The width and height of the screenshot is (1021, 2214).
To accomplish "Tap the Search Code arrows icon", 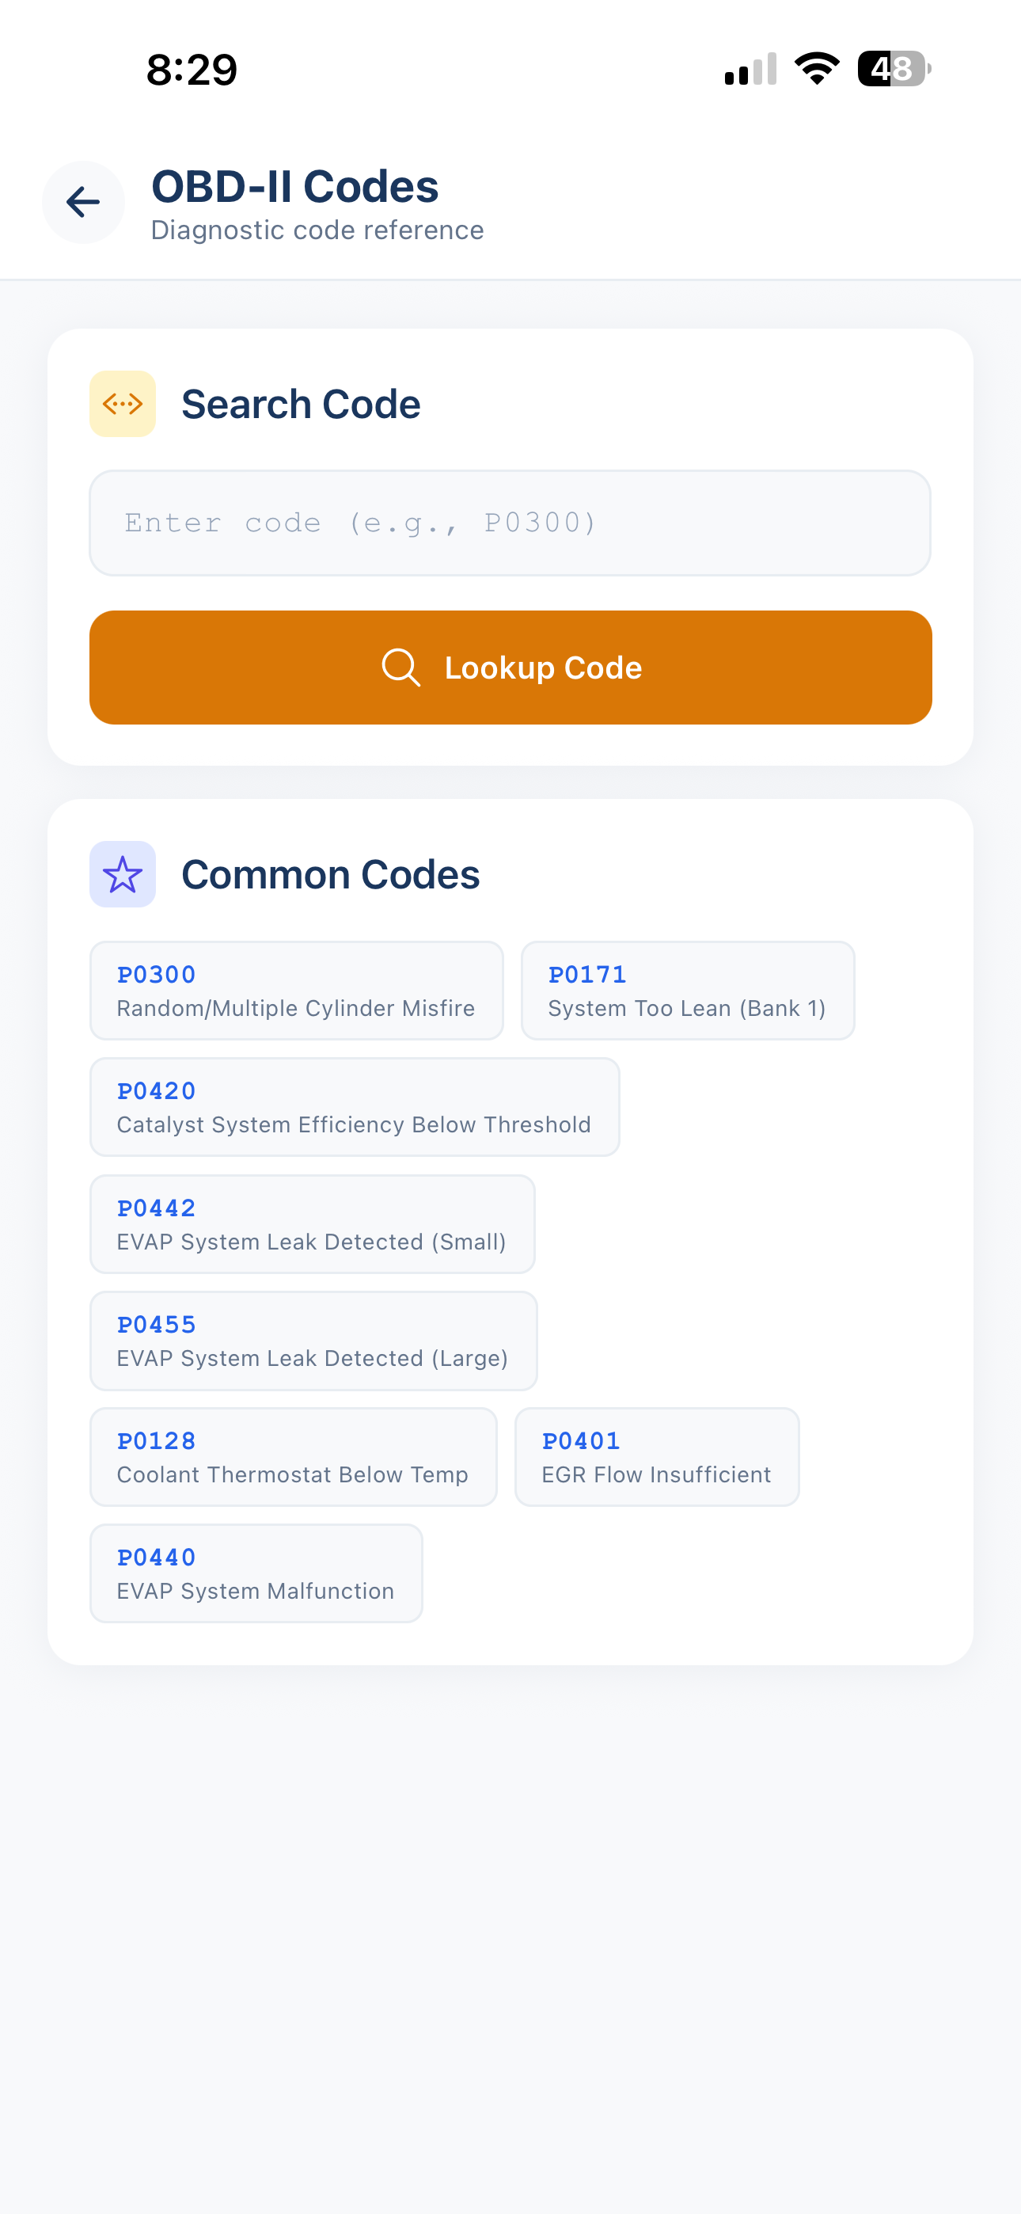I will 123,404.
